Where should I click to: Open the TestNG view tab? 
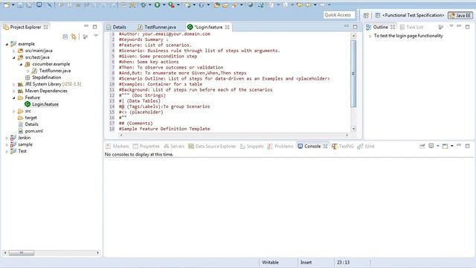(343, 146)
